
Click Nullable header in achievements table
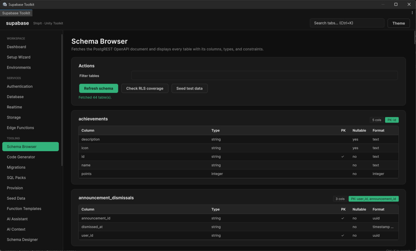(359, 130)
